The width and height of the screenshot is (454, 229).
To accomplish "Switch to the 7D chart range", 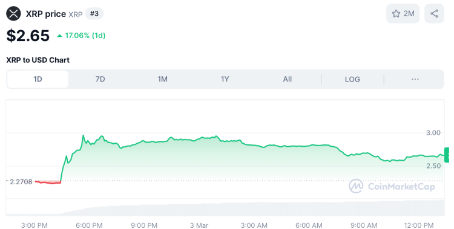I will click(x=100, y=79).
